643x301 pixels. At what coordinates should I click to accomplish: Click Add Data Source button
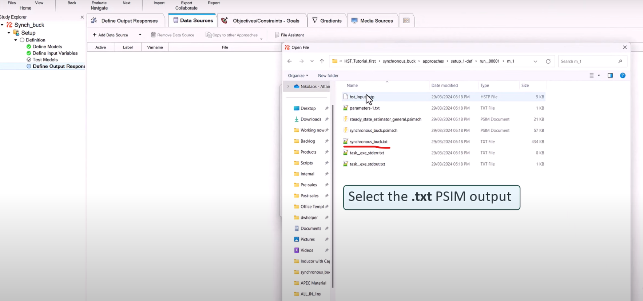click(111, 35)
